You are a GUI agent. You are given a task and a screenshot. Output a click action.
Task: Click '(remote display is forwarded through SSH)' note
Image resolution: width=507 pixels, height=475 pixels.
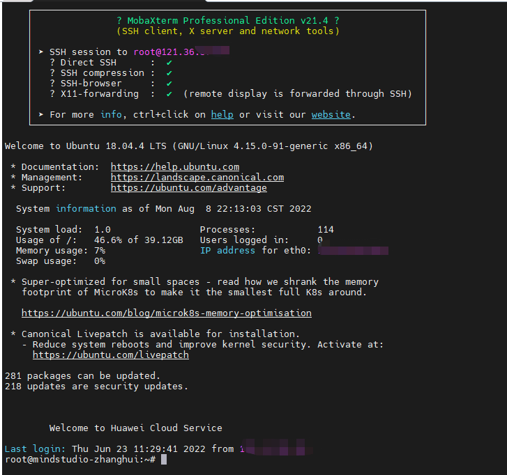[x=298, y=94]
